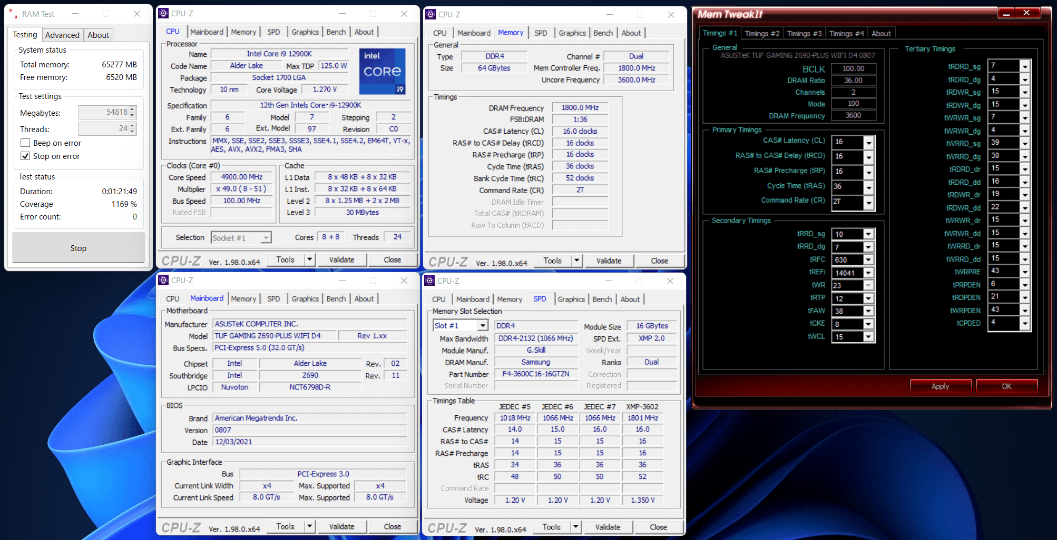
Task: Click DRAM Ratio field 36.00
Action: (853, 81)
